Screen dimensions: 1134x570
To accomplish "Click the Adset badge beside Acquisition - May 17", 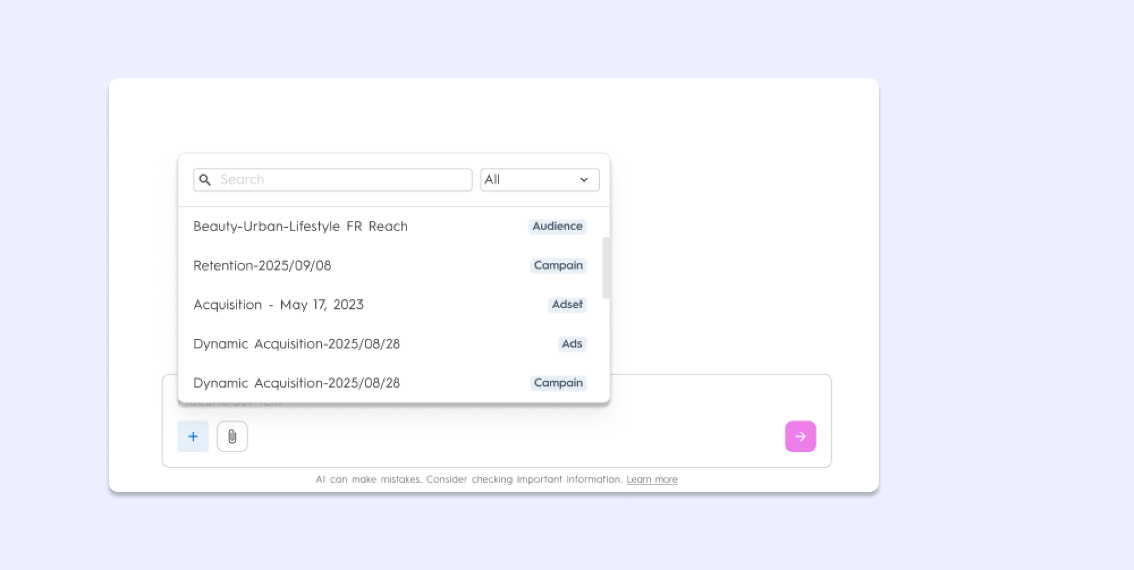I will [567, 305].
